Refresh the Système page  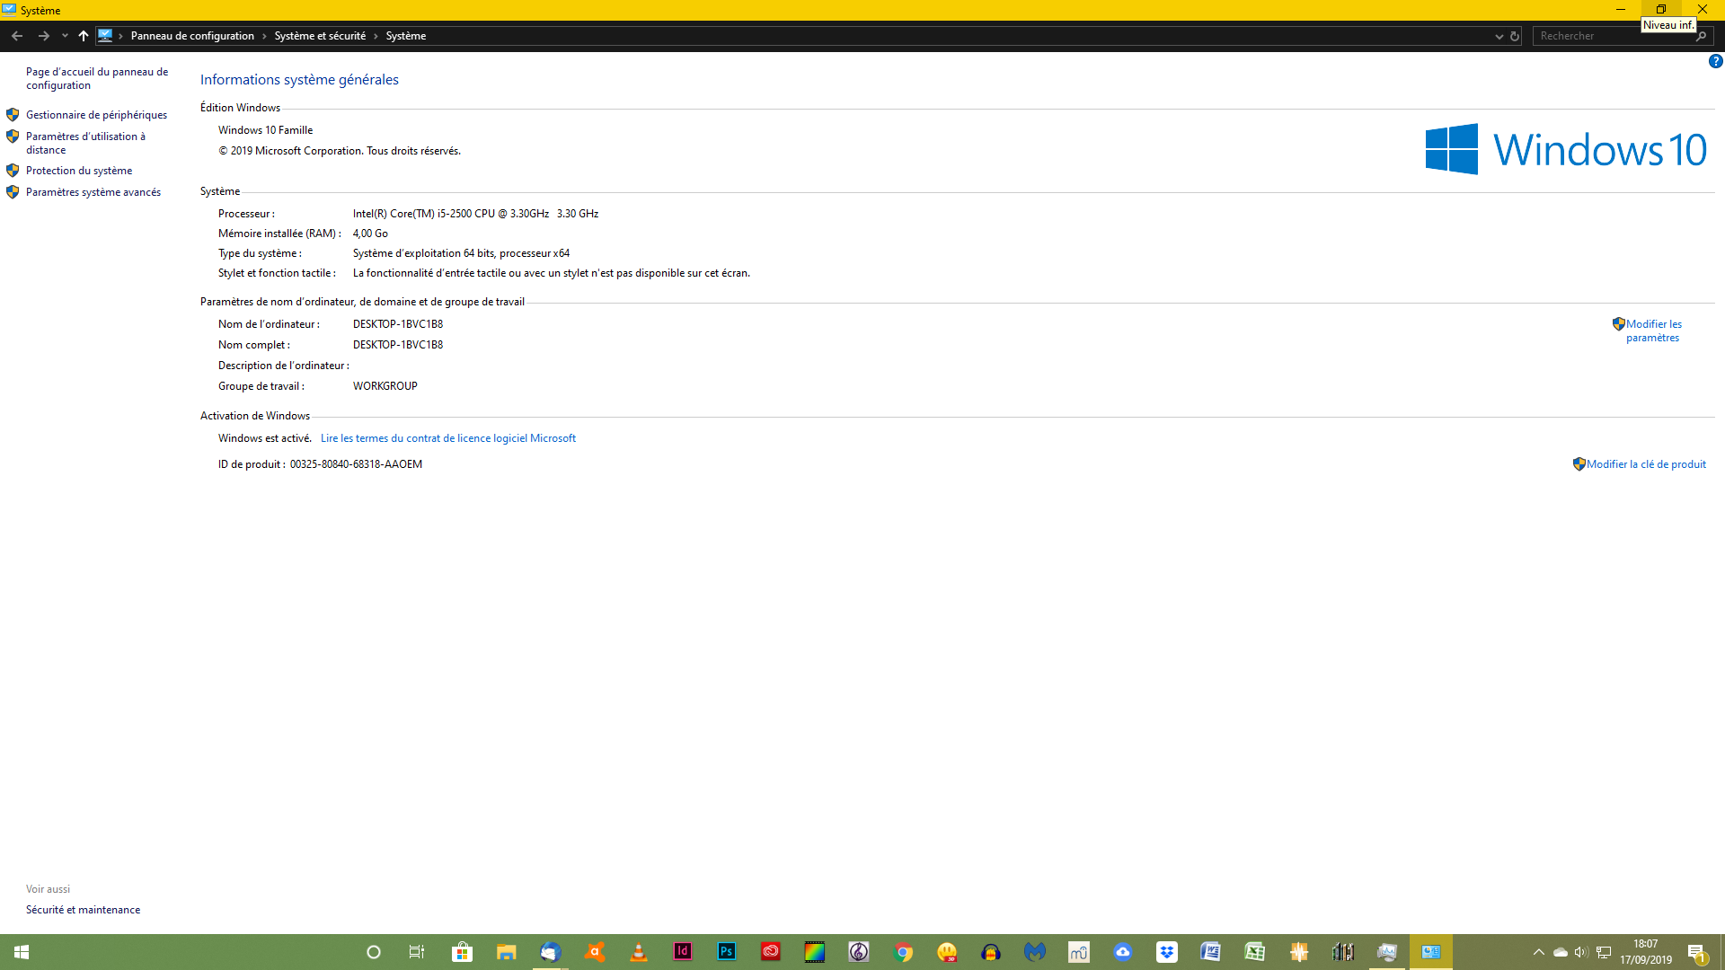click(x=1515, y=37)
